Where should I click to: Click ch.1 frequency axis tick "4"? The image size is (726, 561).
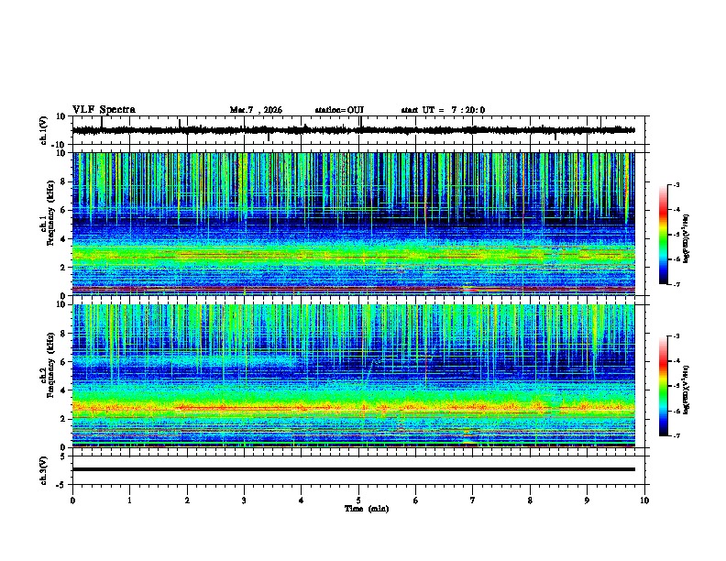64,239
